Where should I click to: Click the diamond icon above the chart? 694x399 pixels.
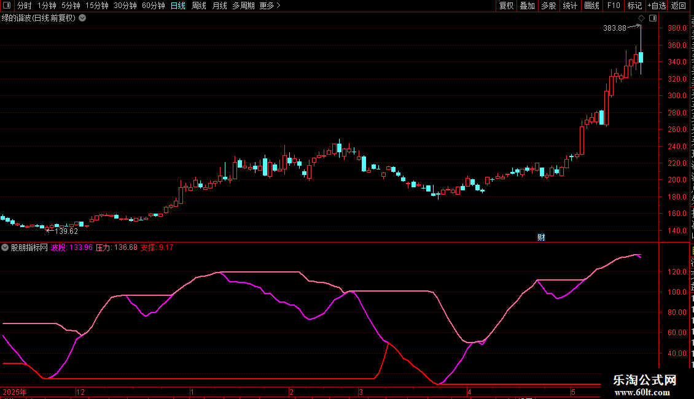click(641, 18)
